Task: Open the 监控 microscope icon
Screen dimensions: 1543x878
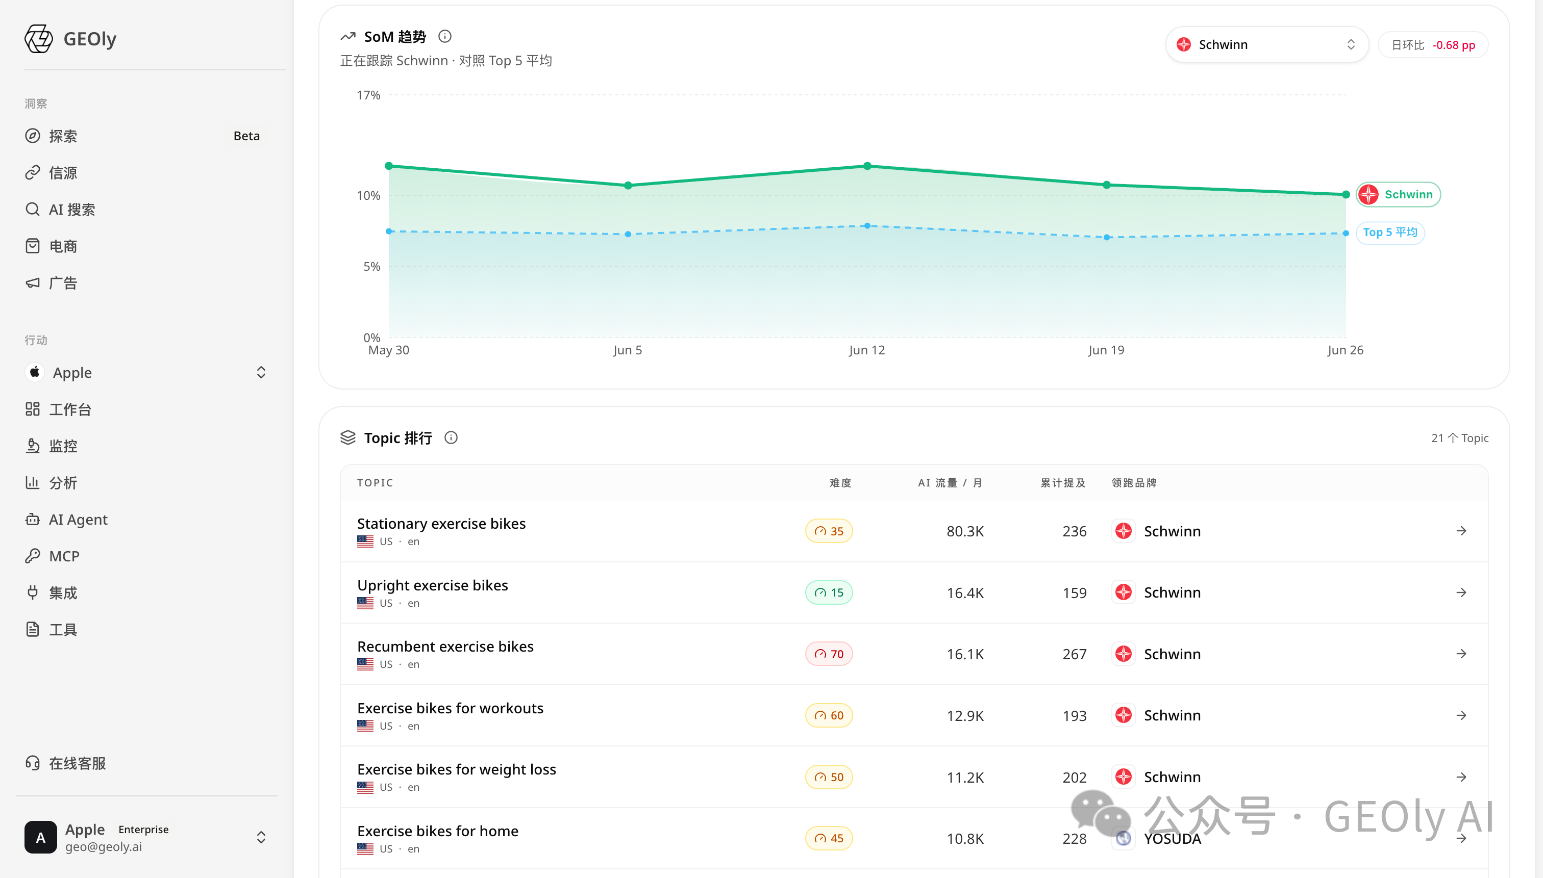Action: (33, 446)
